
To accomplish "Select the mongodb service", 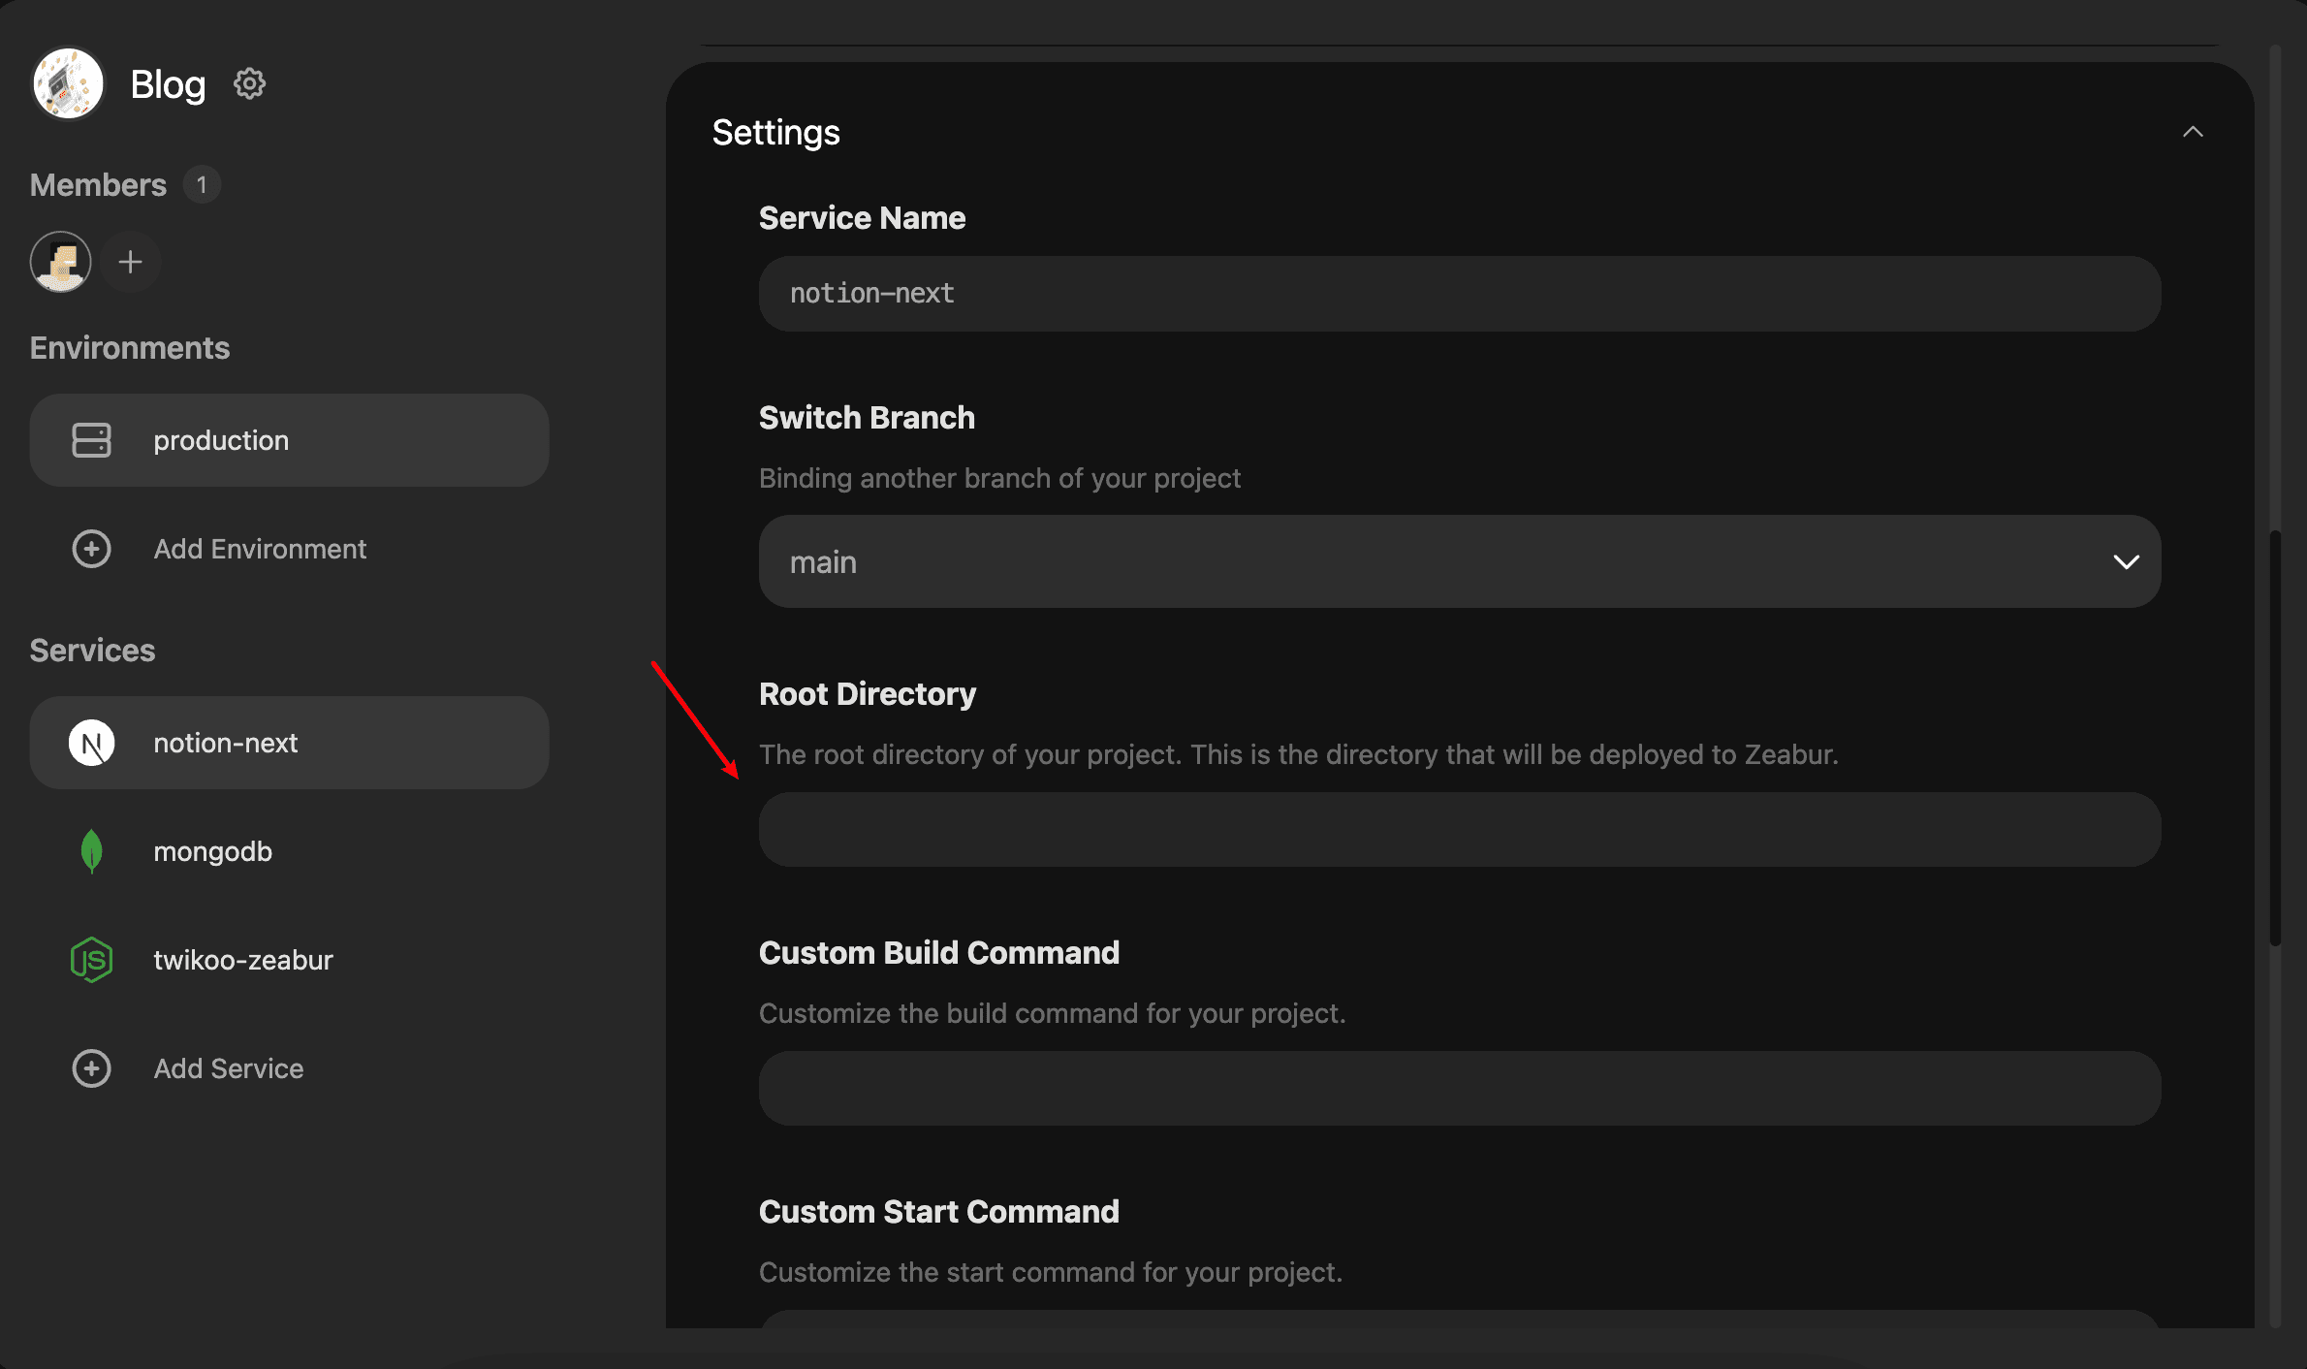I will point(289,851).
